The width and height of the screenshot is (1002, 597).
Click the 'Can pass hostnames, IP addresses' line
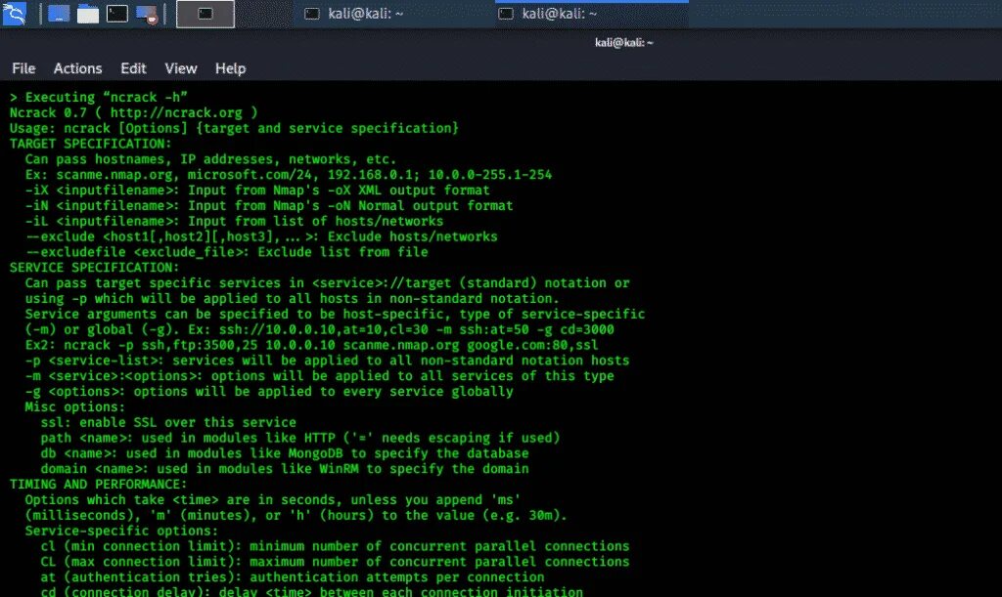pyautogui.click(x=211, y=159)
